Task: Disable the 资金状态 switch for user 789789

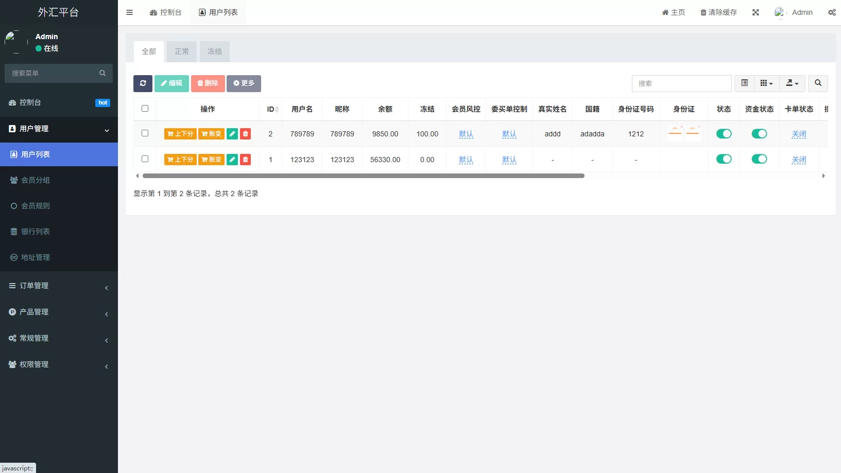Action: click(x=759, y=133)
